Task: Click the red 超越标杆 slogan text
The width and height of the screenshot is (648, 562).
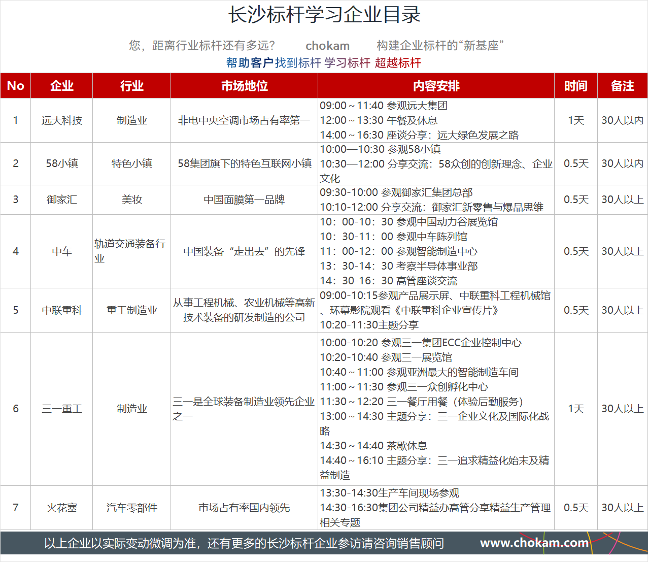Action: 398,63
